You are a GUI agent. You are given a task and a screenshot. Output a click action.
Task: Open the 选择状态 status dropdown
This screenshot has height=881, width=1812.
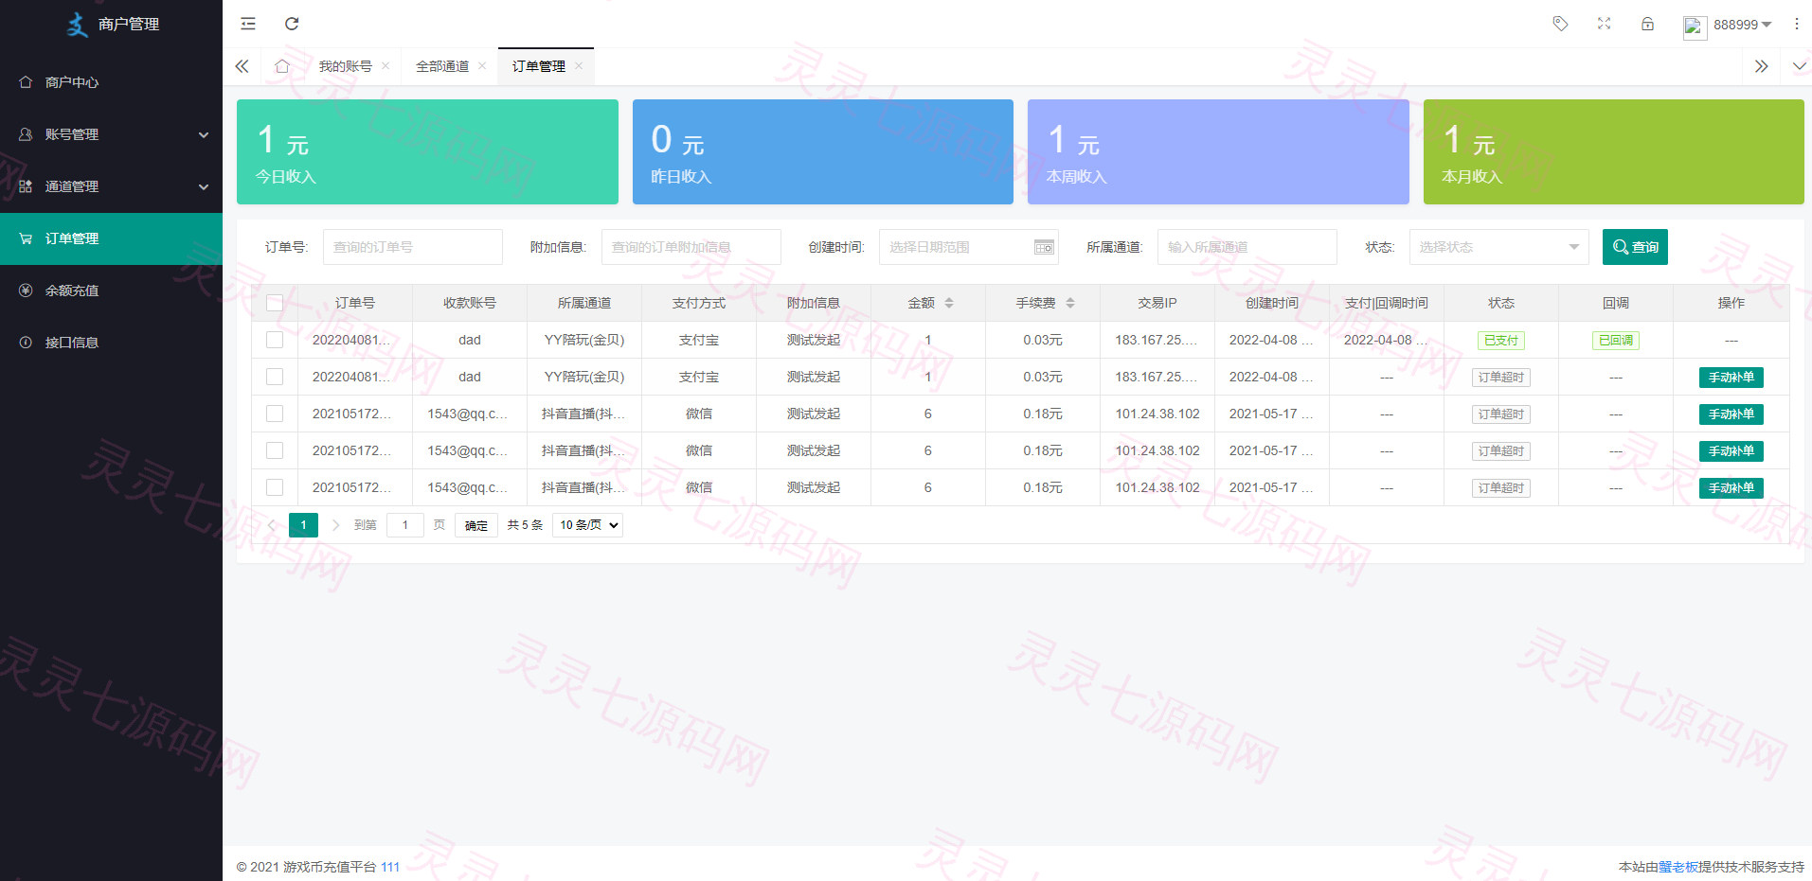pyautogui.click(x=1498, y=247)
